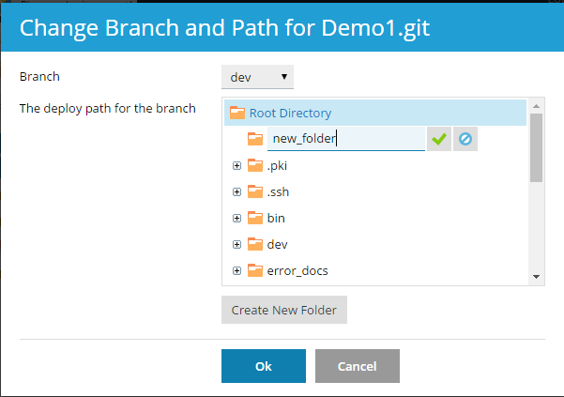The height and width of the screenshot is (397, 564).
Task: Cancel folder creation with blue circle icon
Action: pyautogui.click(x=465, y=139)
